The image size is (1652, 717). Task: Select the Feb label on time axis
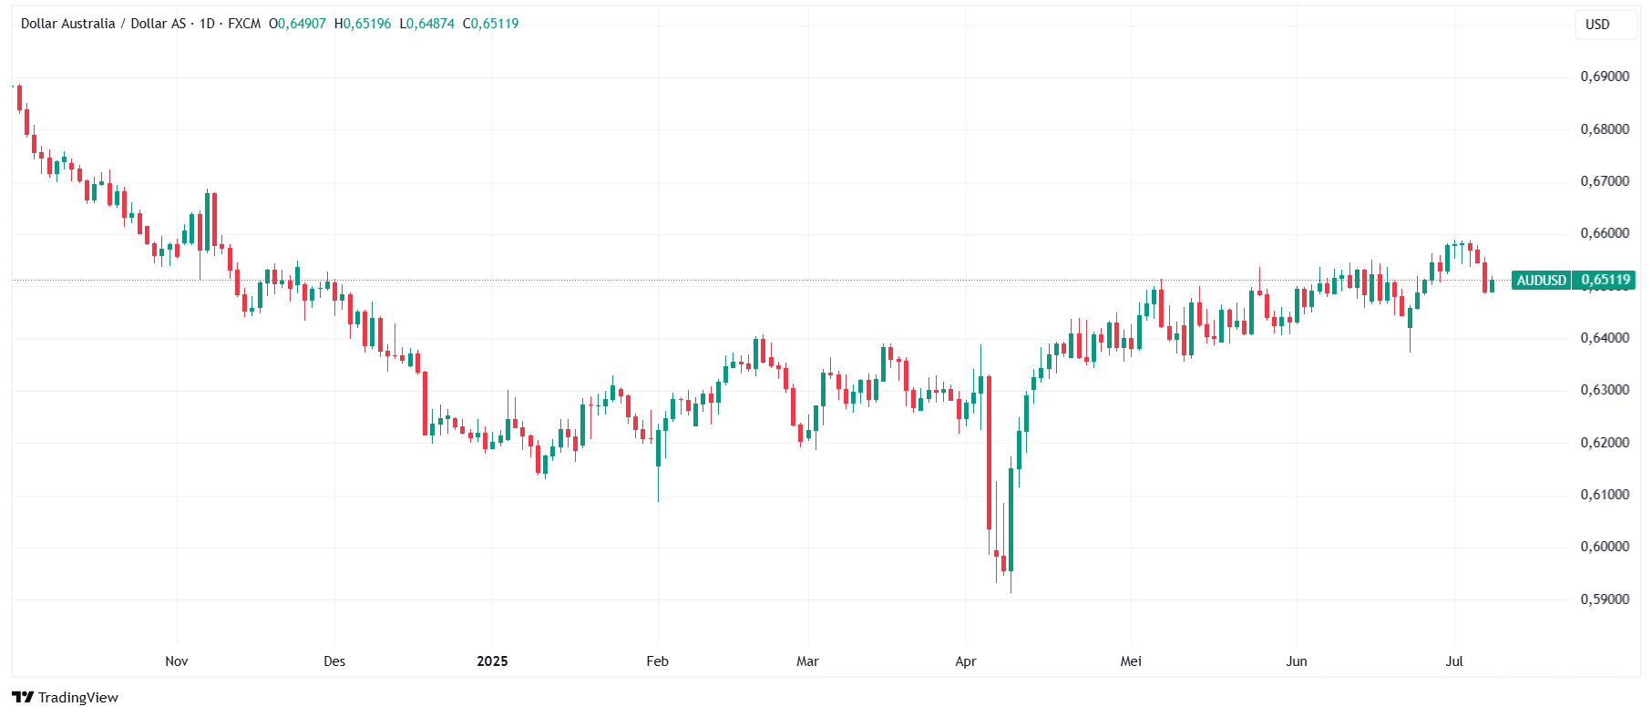657,661
